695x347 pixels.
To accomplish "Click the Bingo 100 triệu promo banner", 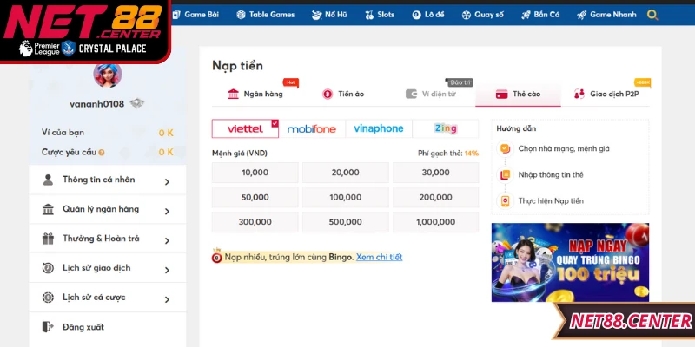I will [569, 262].
